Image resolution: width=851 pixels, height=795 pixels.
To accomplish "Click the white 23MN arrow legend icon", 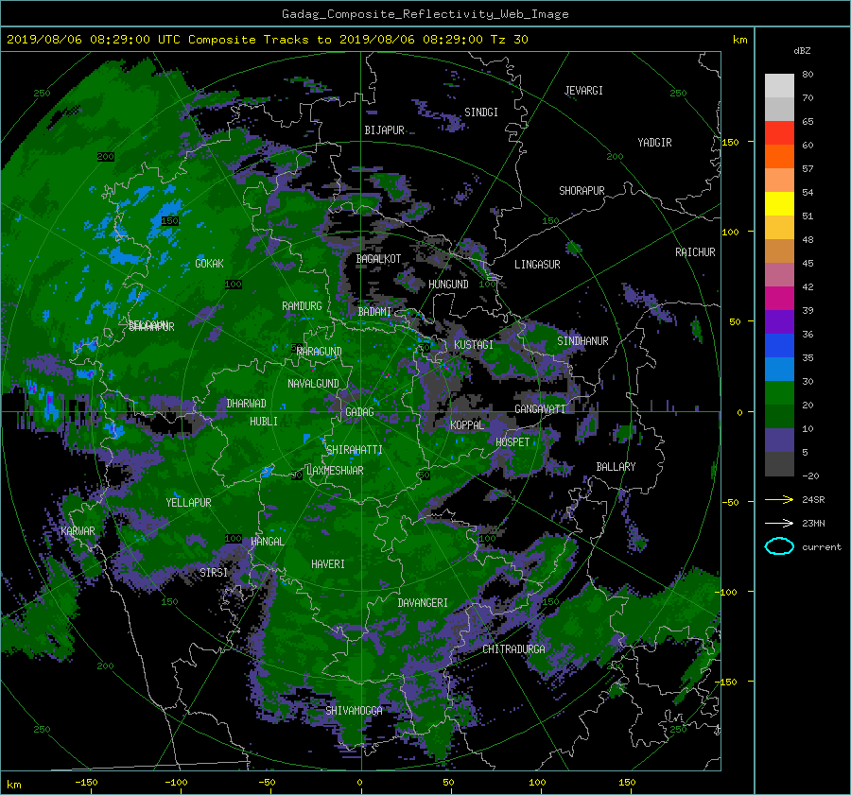I will click(x=779, y=523).
